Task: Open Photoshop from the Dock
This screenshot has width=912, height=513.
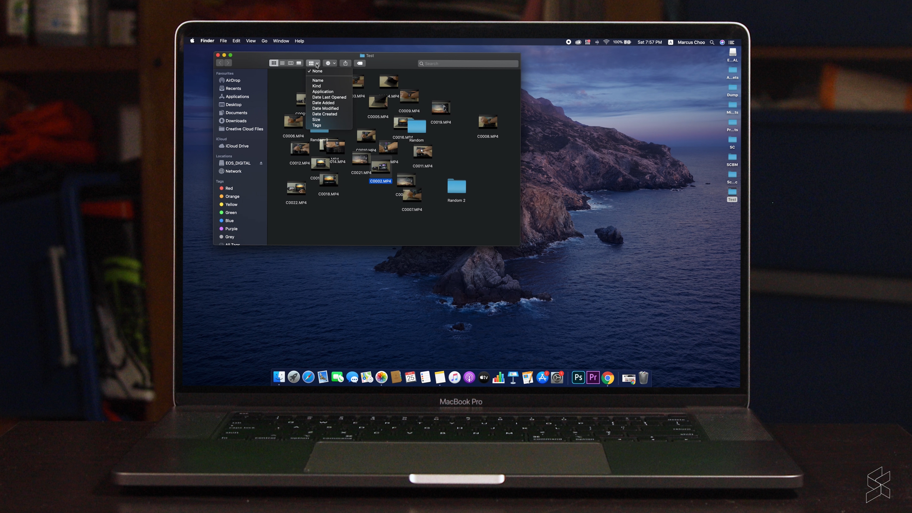Action: [578, 377]
